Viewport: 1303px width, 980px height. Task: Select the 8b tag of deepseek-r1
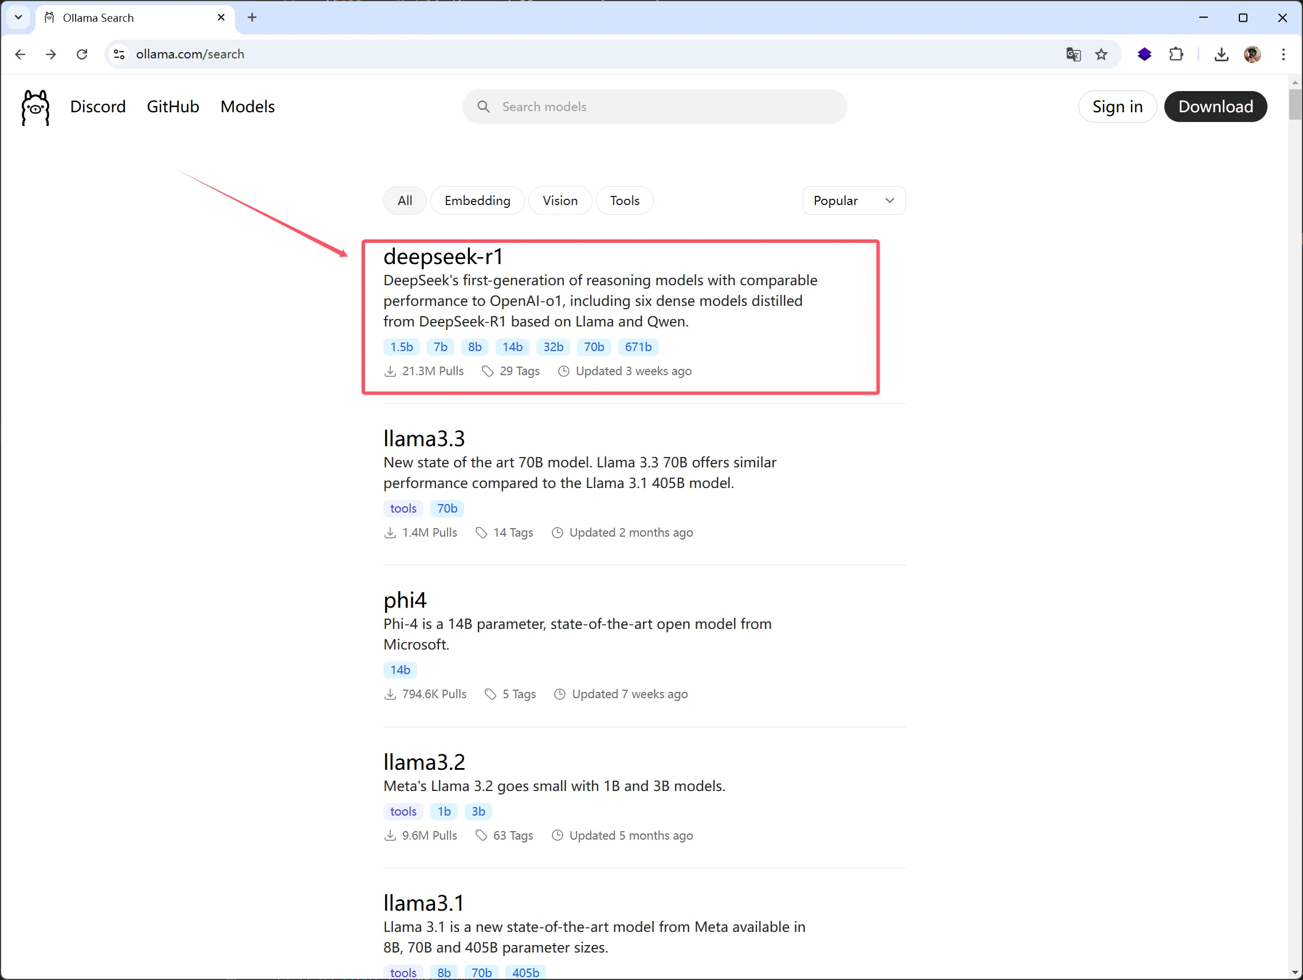475,347
